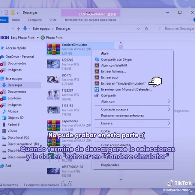Open Vídeos in sidebar
The height and width of the screenshot is (195, 195).
[x=12, y=131]
